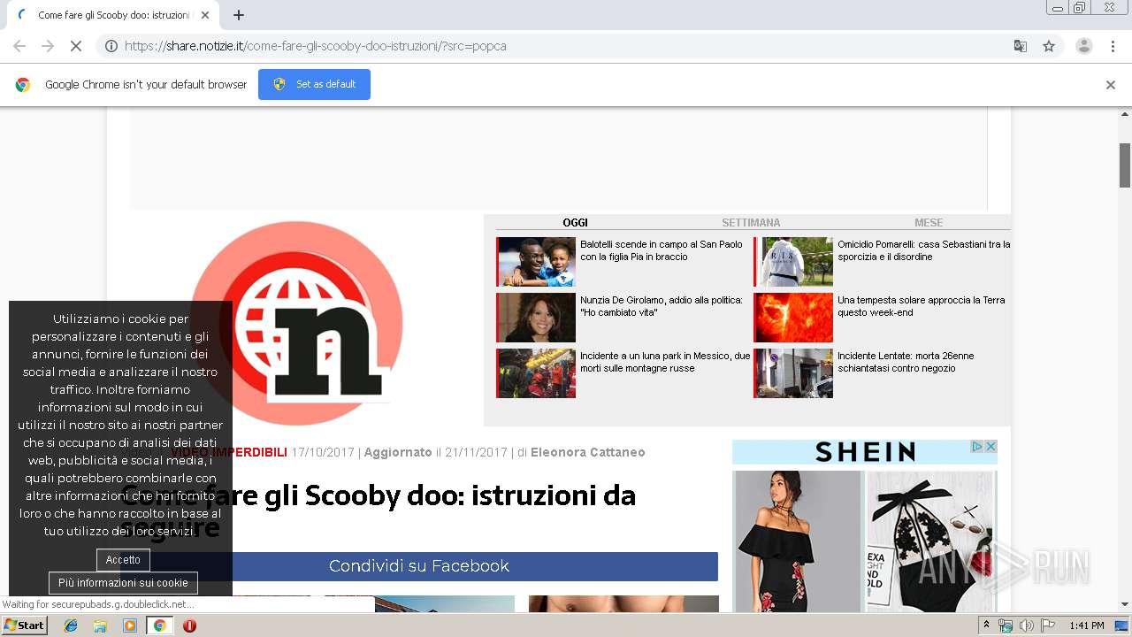Open Balotelli article thumbnail
This screenshot has width=1132, height=637.
[x=536, y=262]
